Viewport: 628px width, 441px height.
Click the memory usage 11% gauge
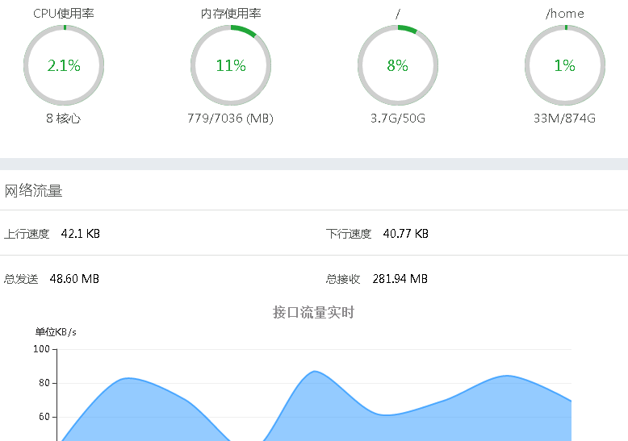tap(231, 65)
